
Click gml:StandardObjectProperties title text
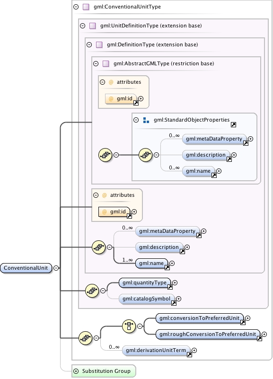pyautogui.click(x=192, y=120)
